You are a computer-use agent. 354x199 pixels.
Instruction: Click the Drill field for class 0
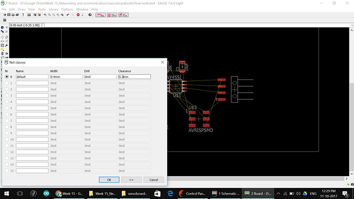pyautogui.click(x=100, y=77)
